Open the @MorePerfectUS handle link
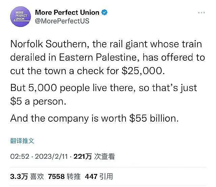This screenshot has width=216, height=187. (x=62, y=21)
